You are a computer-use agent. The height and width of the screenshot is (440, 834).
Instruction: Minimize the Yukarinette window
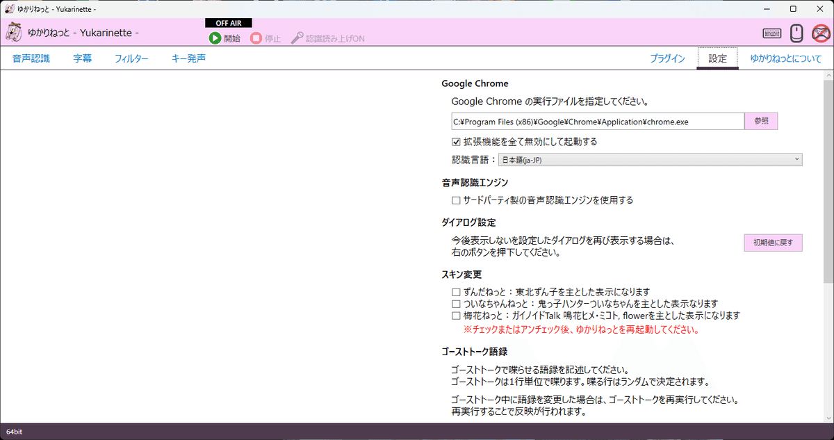[767, 9]
